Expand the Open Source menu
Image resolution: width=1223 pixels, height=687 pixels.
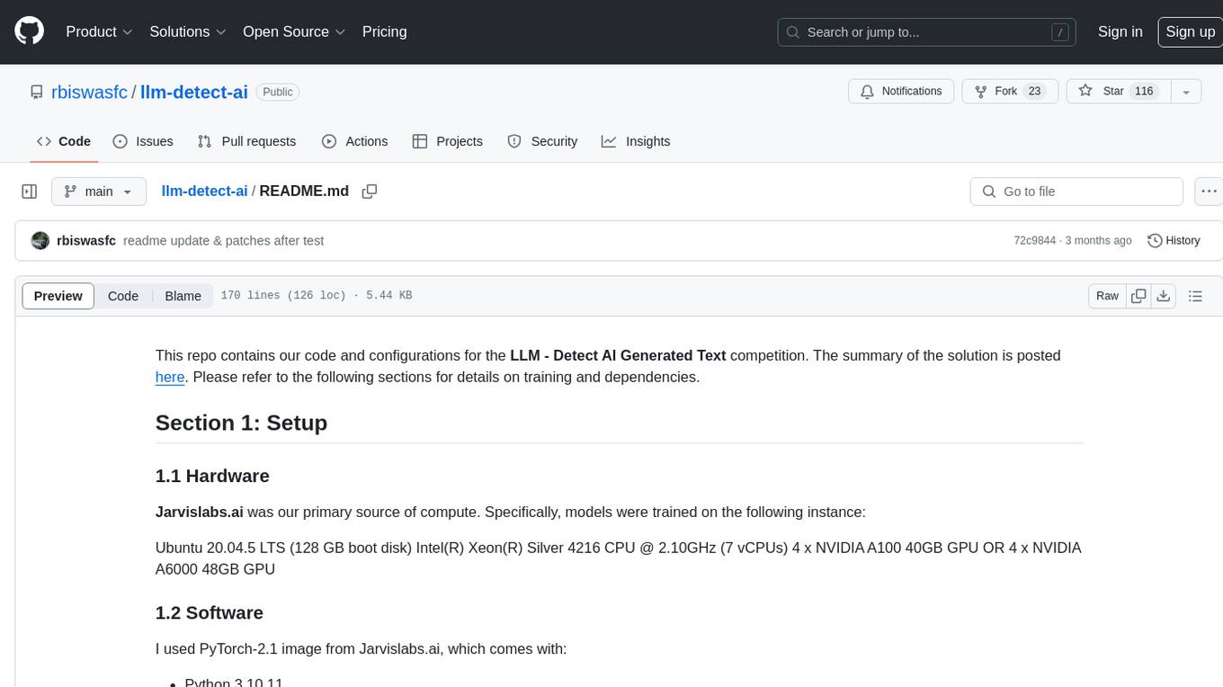[294, 31]
